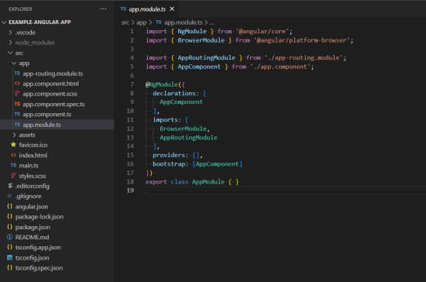The image size is (426, 282).
Task: Close the app.module.ts editor tab
Action: [x=172, y=9]
